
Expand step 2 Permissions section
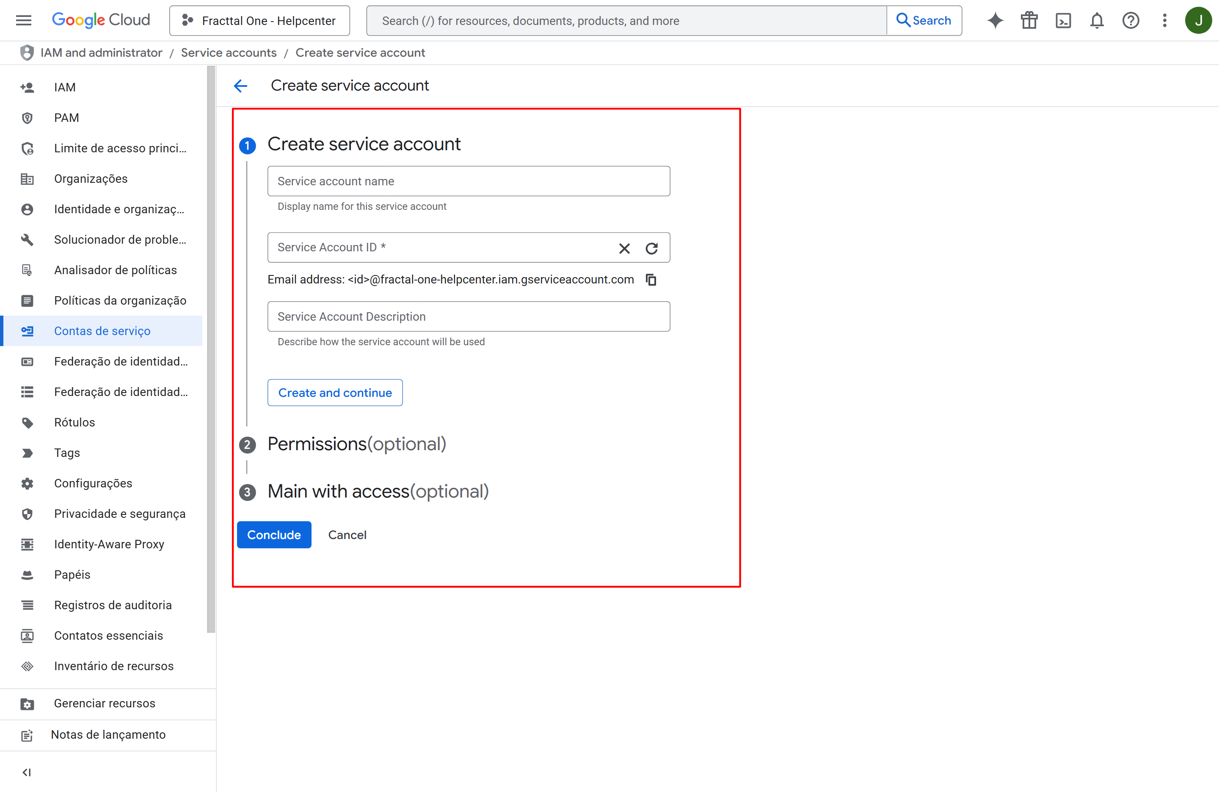pyautogui.click(x=356, y=444)
